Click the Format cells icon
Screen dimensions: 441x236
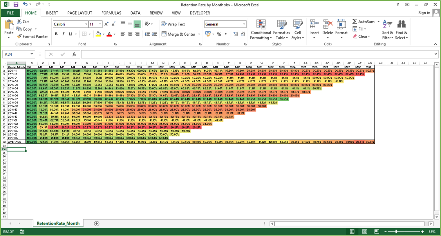(341, 24)
